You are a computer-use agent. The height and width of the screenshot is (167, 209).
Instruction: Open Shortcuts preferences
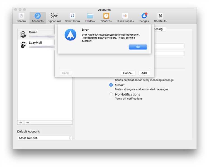(160, 18)
